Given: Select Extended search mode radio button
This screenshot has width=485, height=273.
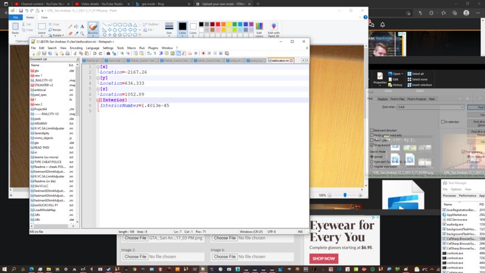Looking at the screenshot, I should tap(372, 161).
